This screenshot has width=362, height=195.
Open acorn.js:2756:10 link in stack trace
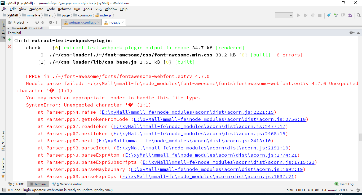coord(220,119)
